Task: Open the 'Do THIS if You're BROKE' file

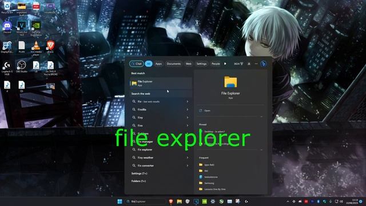Action: [x=50, y=68]
